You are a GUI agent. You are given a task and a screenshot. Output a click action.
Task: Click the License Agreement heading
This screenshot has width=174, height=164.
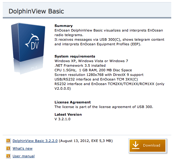[x=73, y=102]
